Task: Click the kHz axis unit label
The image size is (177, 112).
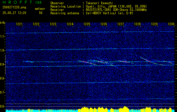Action: 3,23
